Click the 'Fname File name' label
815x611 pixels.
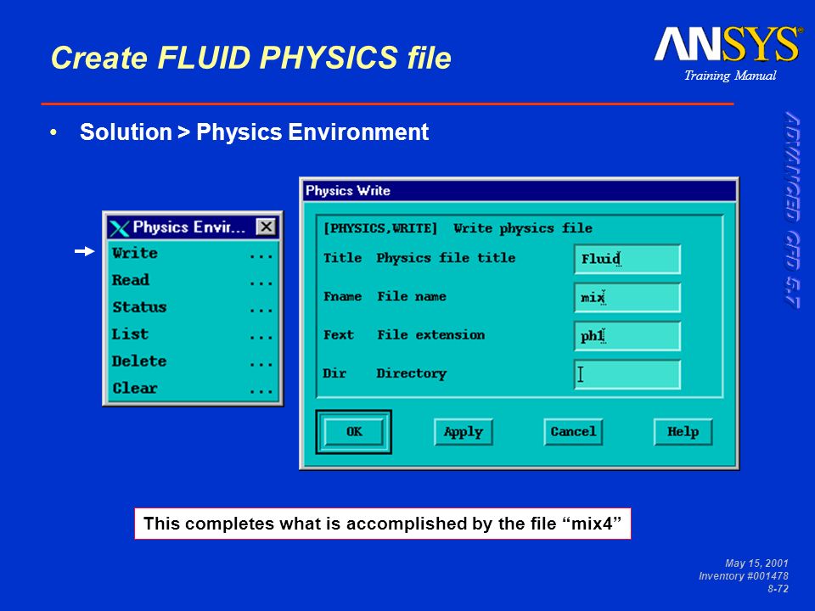point(385,297)
